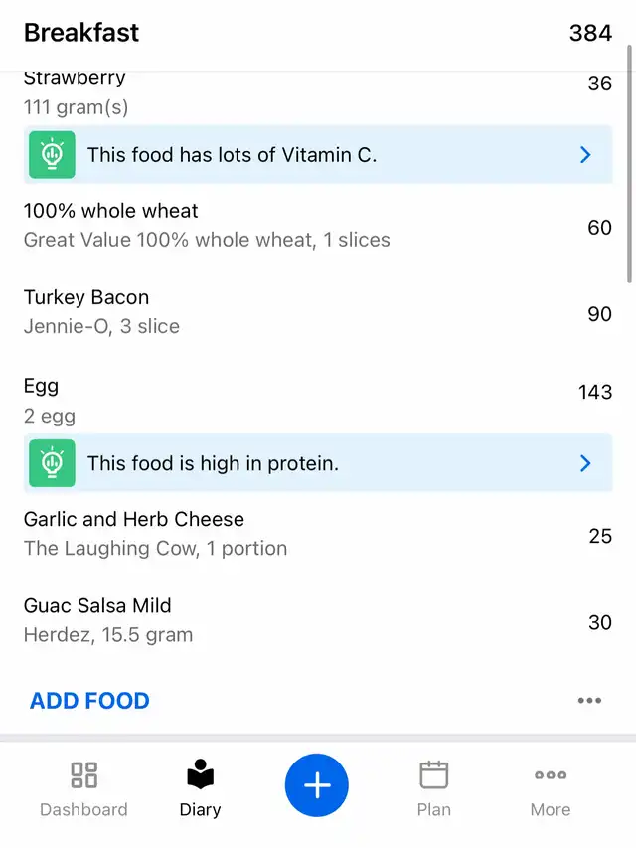
Task: Open Garlic and Herb Cheese entry
Action: point(298,533)
